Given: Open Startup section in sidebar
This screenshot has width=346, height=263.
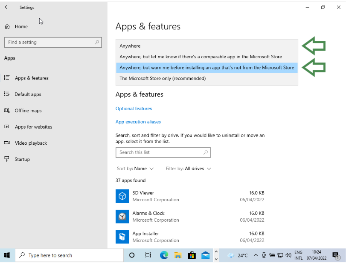Looking at the screenshot, I should (x=22, y=159).
